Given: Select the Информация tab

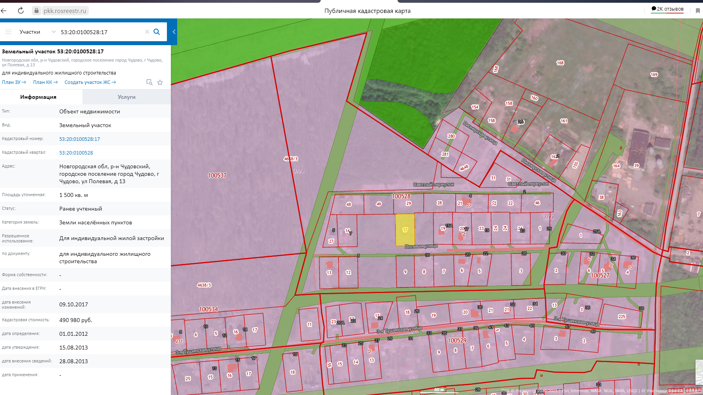Looking at the screenshot, I should point(38,97).
